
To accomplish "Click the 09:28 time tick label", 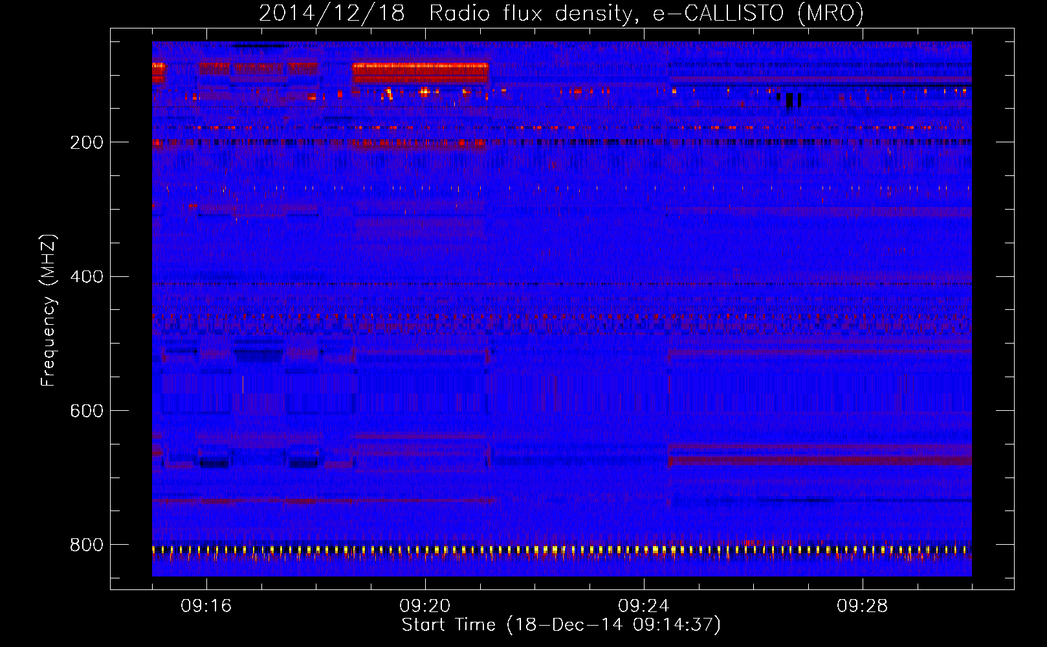I will 863,606.
